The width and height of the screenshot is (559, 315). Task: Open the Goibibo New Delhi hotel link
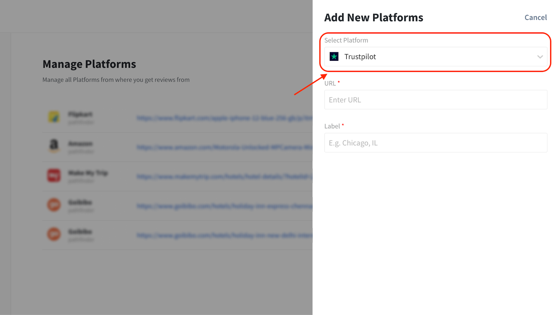click(224, 236)
